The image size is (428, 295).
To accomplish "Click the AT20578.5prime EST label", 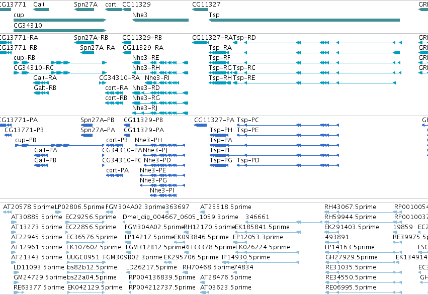I will (x=29, y=207).
